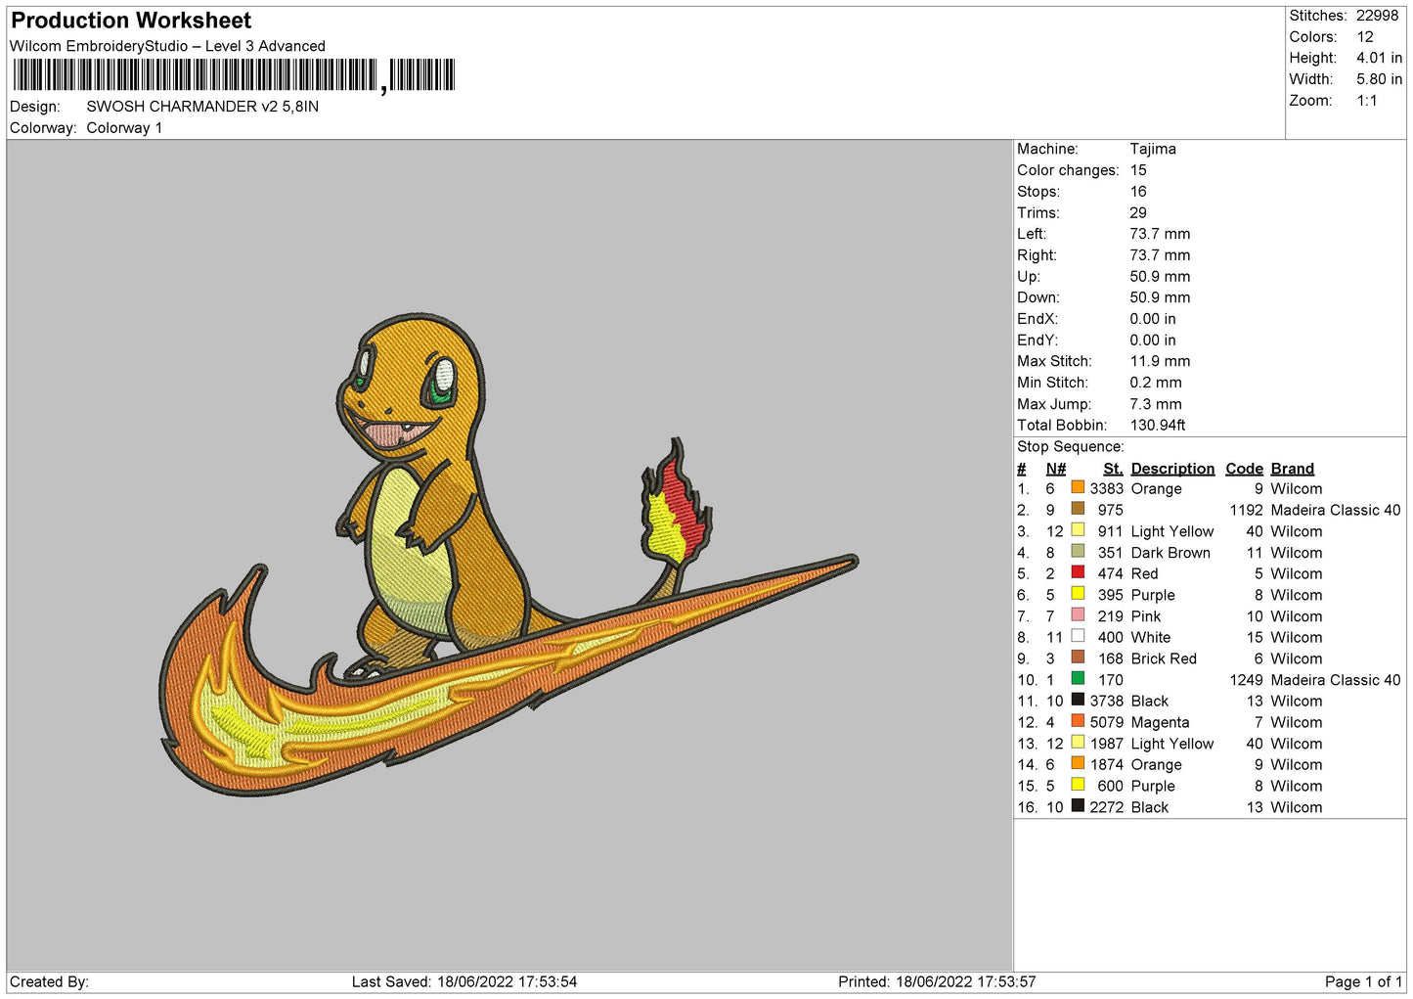Click the St. stitch count column header
The width and height of the screenshot is (1413, 999).
click(1112, 469)
